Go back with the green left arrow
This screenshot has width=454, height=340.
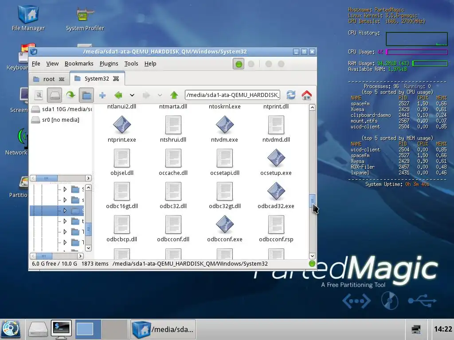tap(118, 95)
